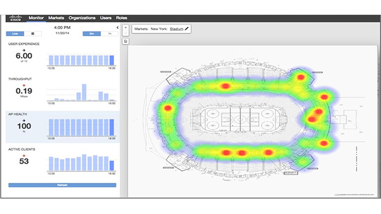Screen dimensions: 381x214
Task: Open the Markets tab
Action: coord(56,18)
